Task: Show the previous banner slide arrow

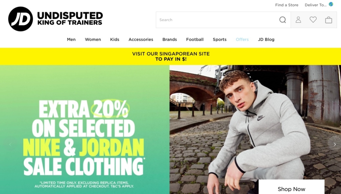Action: tap(10, 144)
